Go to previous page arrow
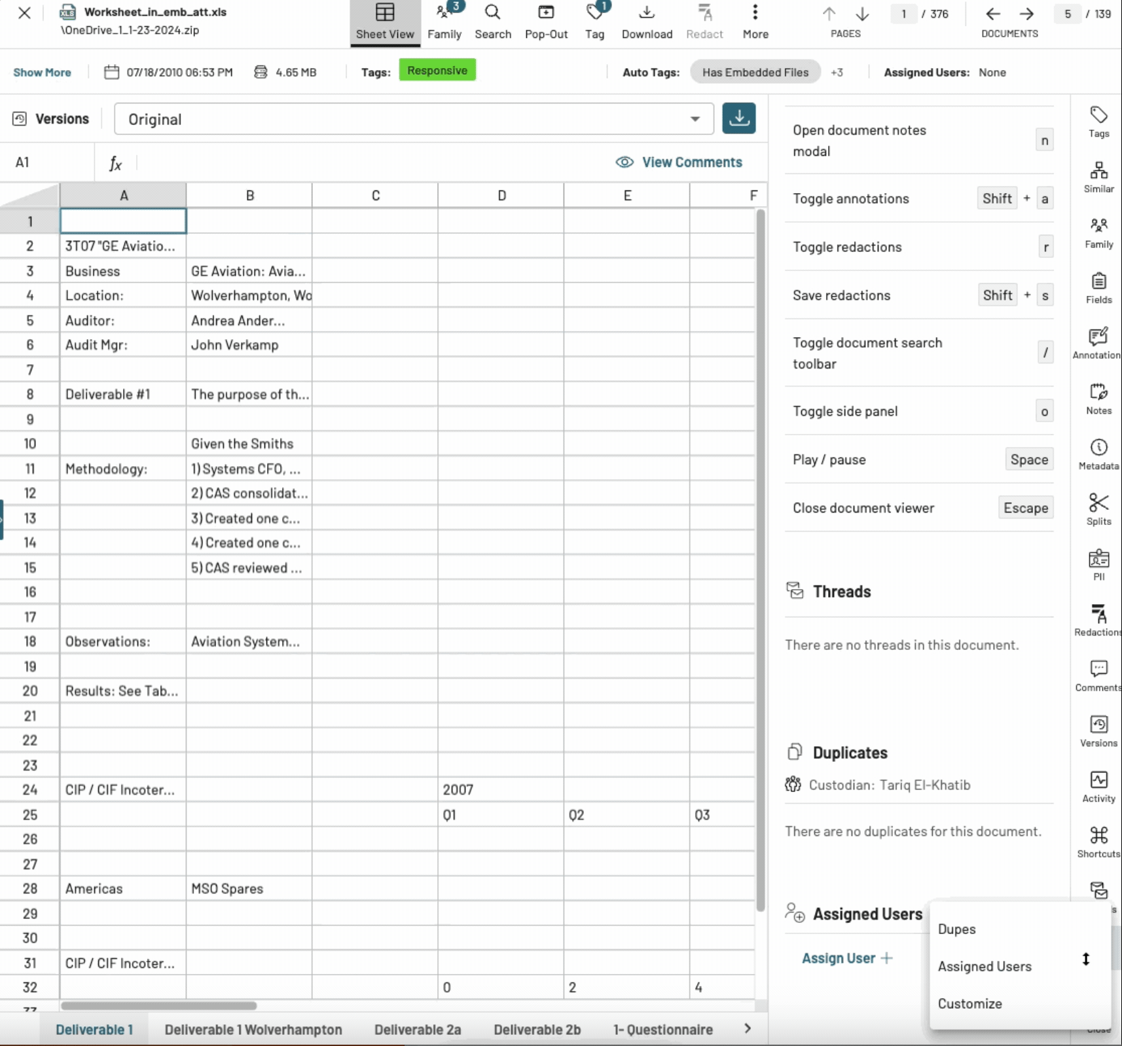This screenshot has height=1046, width=1122. [x=829, y=14]
